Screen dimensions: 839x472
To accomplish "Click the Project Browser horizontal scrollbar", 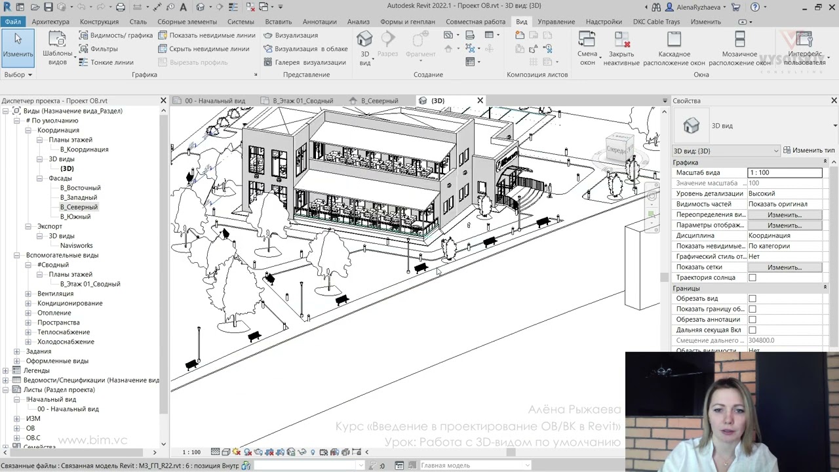I will pos(80,452).
